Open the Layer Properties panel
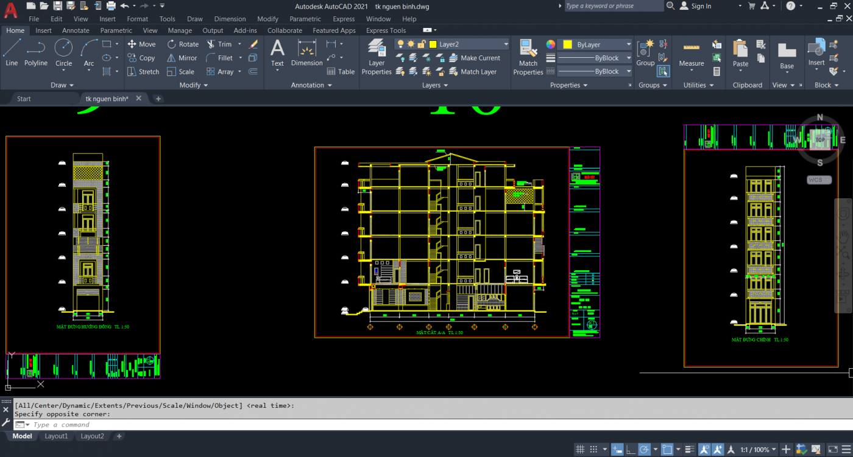The width and height of the screenshot is (853, 457). coord(377,57)
